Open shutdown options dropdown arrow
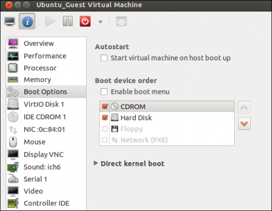The image size is (272, 211). coord(100,22)
